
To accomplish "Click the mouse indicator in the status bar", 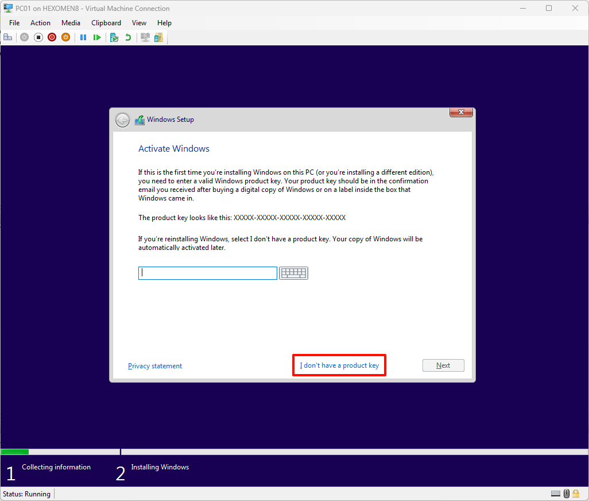I will click(x=567, y=494).
